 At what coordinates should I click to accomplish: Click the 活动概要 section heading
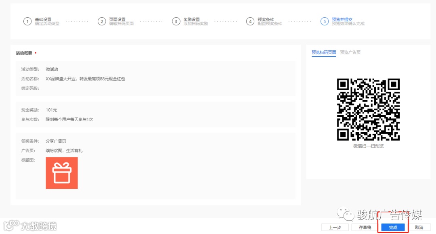coord(24,53)
